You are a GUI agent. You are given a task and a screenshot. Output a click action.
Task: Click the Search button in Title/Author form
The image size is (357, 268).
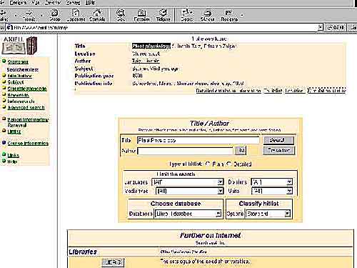coord(278,140)
